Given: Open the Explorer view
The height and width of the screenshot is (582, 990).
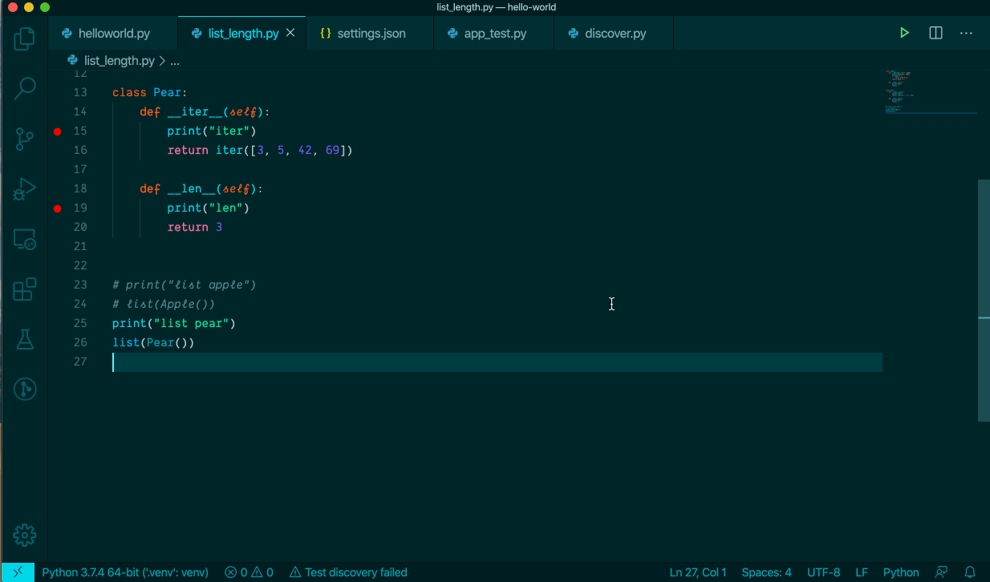Looking at the screenshot, I should tap(24, 38).
